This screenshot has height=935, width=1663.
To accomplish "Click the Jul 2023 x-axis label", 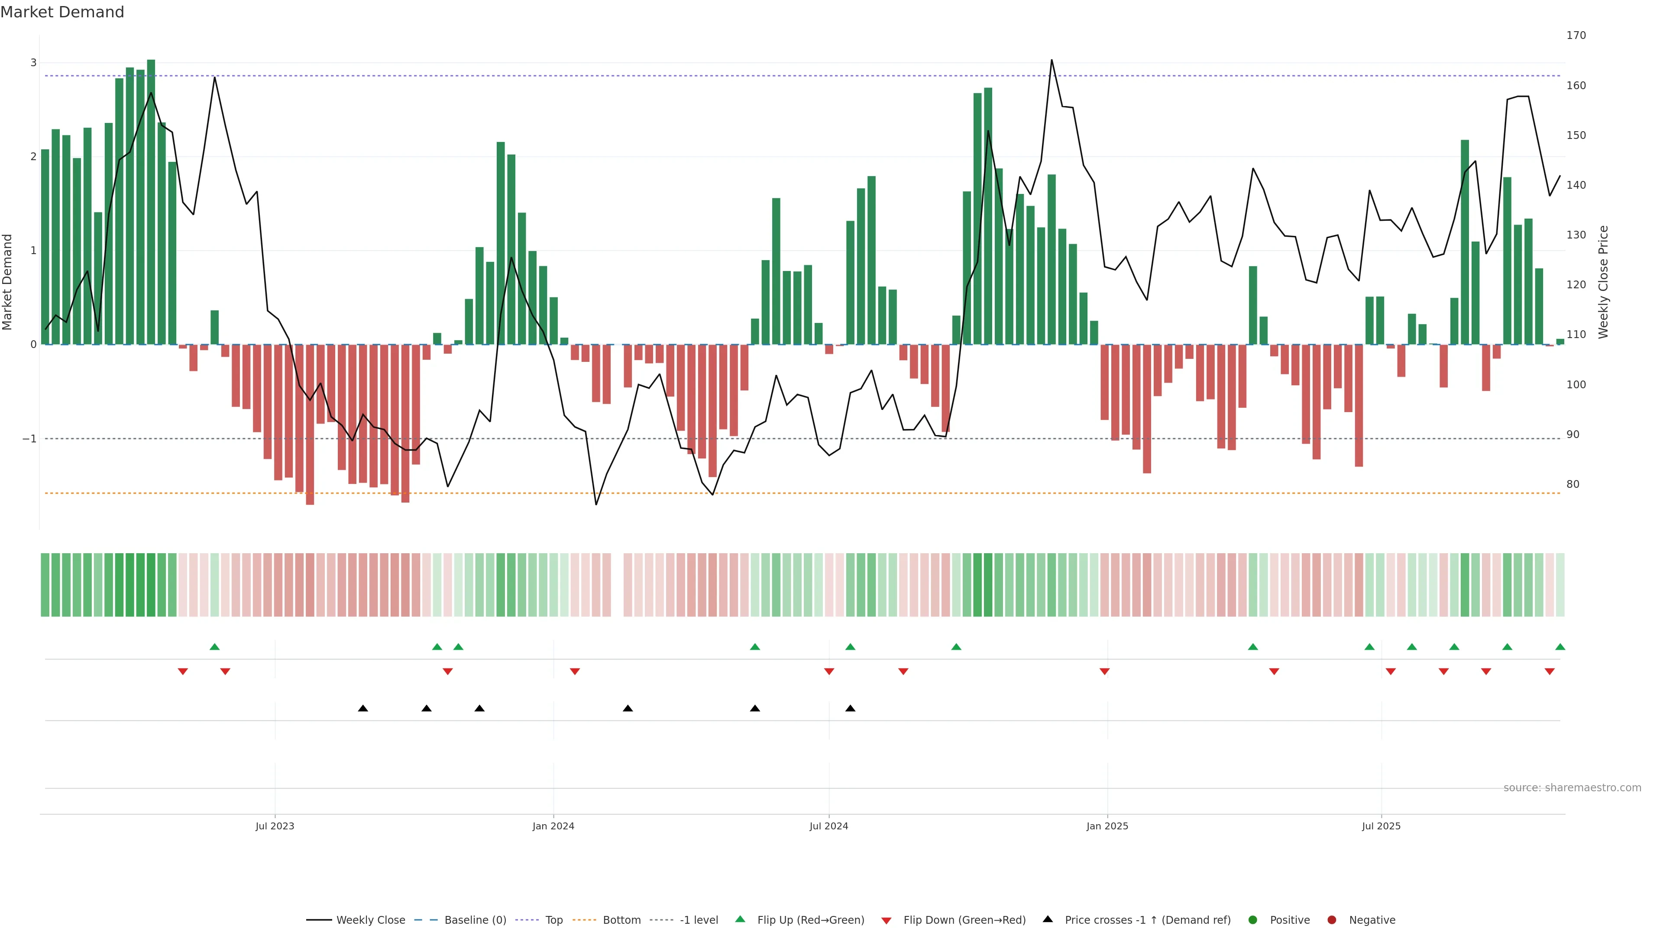I will [x=275, y=826].
